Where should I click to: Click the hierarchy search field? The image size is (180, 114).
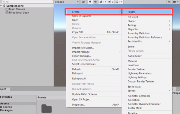[x=27, y=2]
